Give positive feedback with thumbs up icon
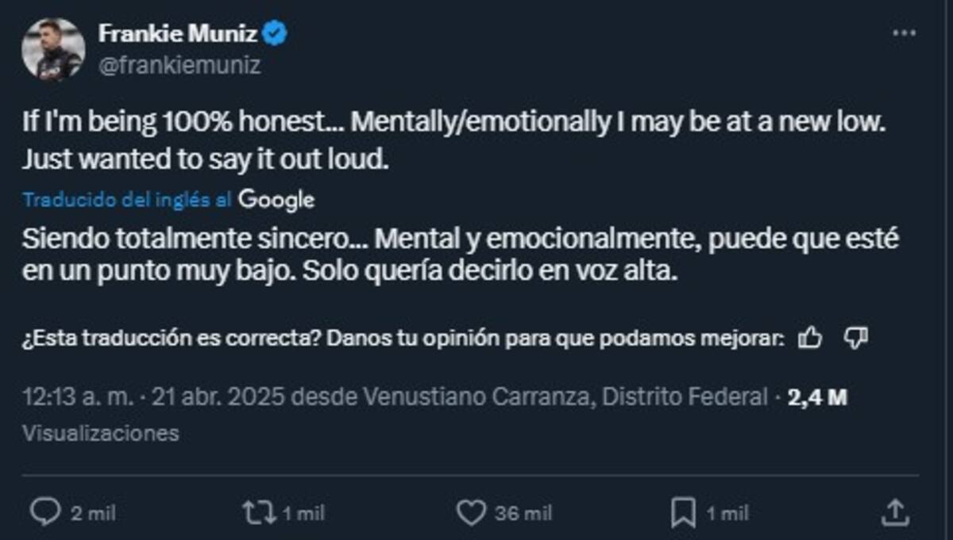953x540 pixels. pyautogui.click(x=810, y=337)
